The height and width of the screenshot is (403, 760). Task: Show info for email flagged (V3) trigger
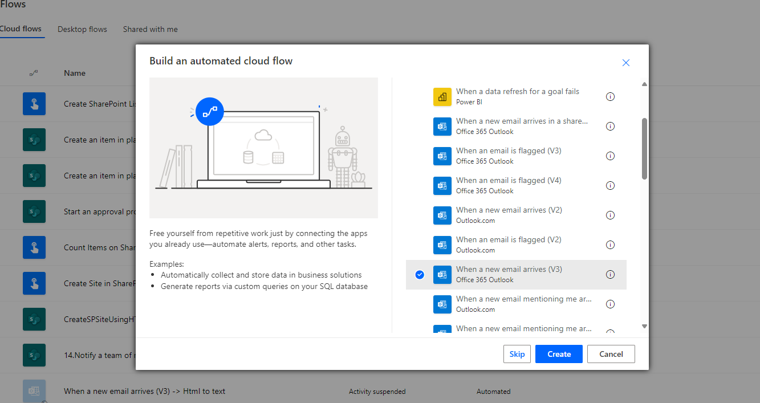click(610, 156)
